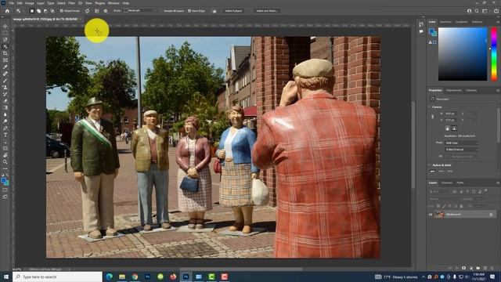Toggle the layer filter switch

tap(486, 191)
